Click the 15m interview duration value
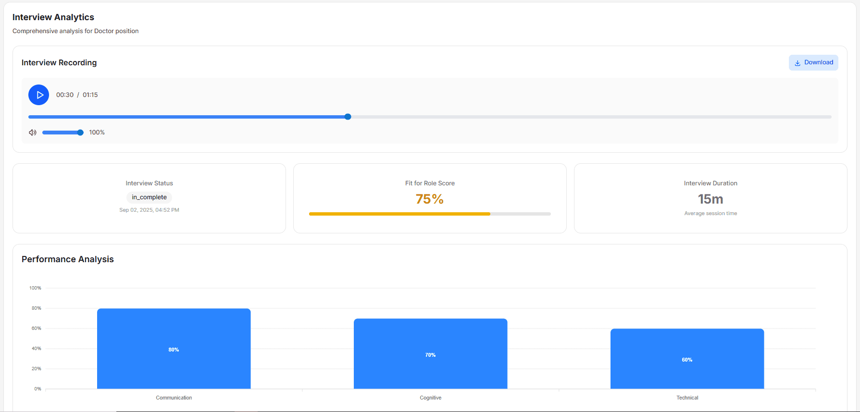The height and width of the screenshot is (412, 860). point(710,199)
